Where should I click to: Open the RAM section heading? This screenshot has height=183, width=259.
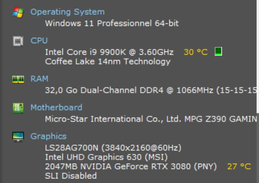tap(39, 79)
